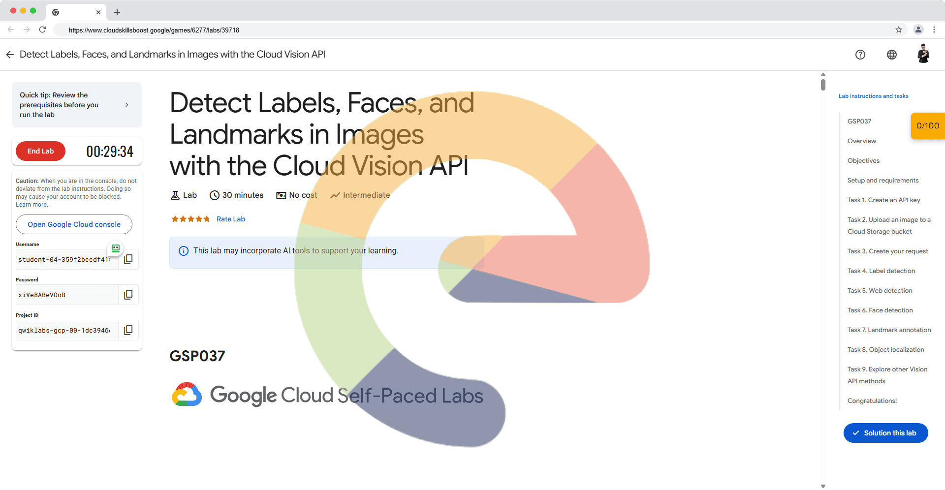Go to Task 7. Landmark annotation

pos(889,330)
